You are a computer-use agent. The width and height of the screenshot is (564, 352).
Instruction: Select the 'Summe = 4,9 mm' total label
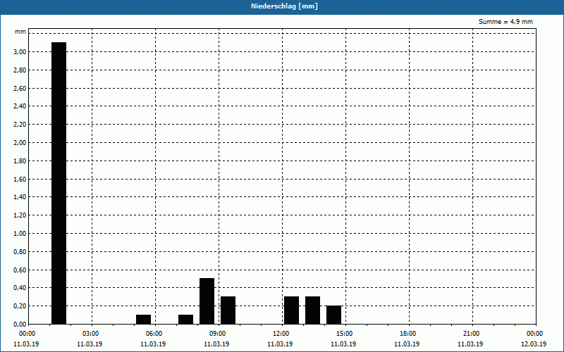[x=505, y=22]
